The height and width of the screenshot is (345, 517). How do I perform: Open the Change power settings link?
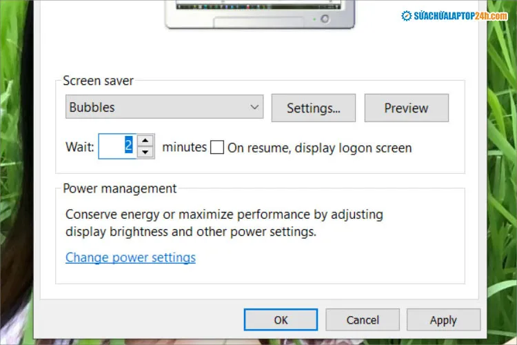pos(130,257)
